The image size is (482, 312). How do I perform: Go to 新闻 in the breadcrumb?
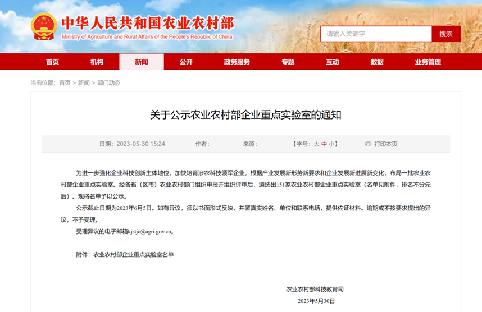pyautogui.click(x=84, y=83)
